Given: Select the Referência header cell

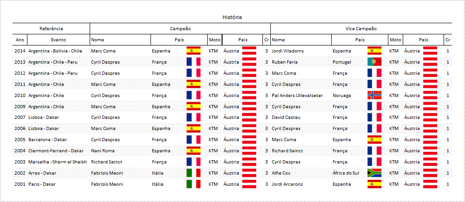Looking at the screenshot, I should [x=51, y=29].
